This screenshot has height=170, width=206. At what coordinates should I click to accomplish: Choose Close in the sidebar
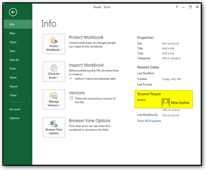18,95
